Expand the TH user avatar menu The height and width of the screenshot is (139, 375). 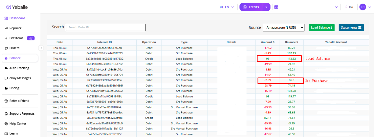point(366,7)
